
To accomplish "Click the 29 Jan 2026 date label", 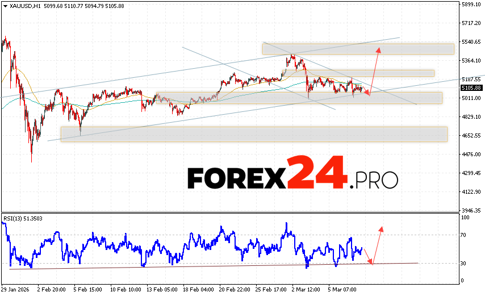I will 16,289.
